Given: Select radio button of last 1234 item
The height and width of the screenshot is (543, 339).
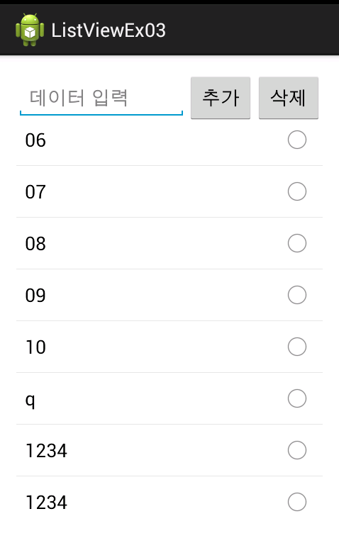Looking at the screenshot, I should coord(297,502).
